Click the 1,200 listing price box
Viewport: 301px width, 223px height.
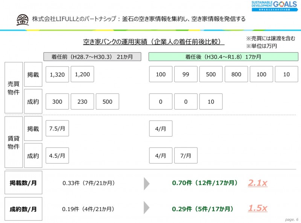pyautogui.click(x=82, y=74)
